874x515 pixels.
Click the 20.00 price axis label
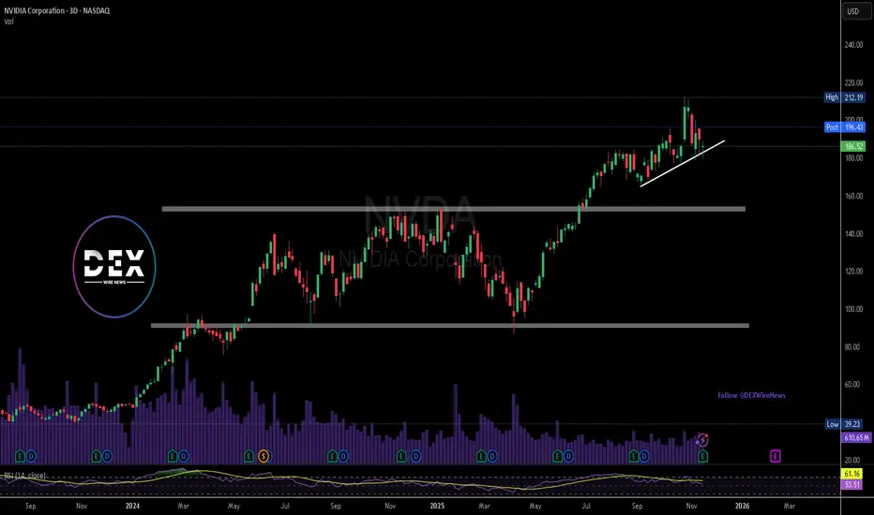click(x=853, y=460)
